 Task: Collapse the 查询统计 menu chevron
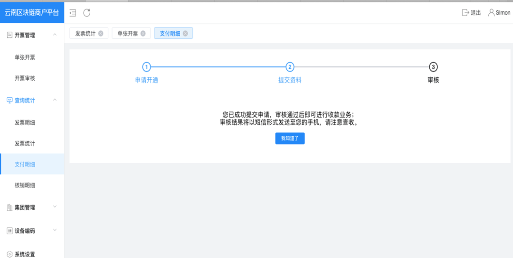55,100
